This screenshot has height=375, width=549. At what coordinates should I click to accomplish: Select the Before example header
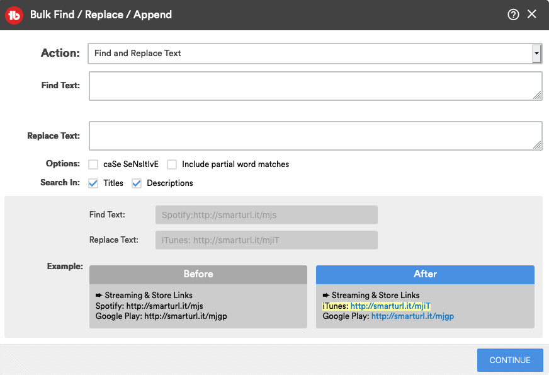(198, 274)
